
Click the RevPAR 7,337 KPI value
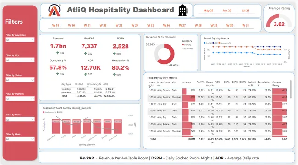(x=89, y=46)
